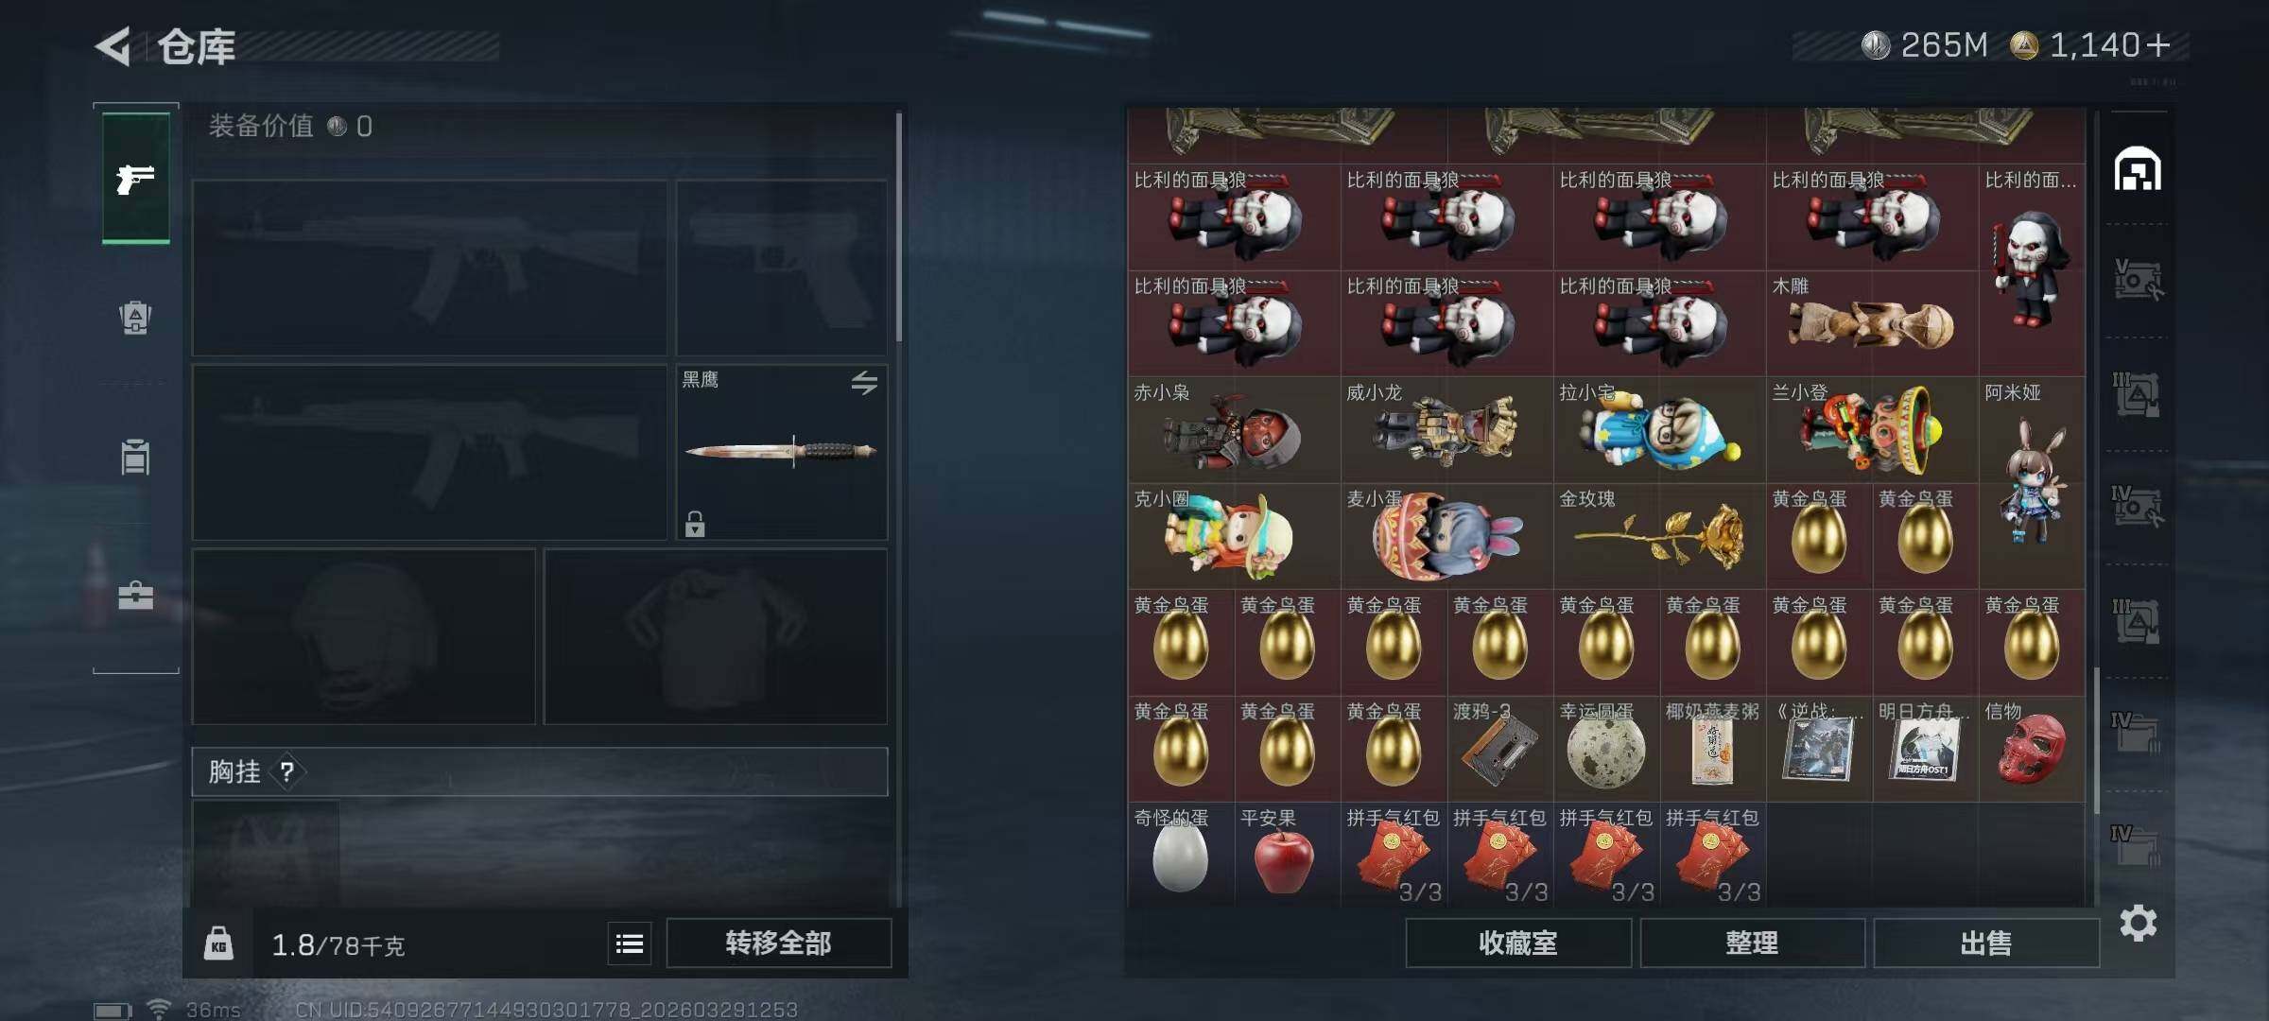Add currency with the plus after 1,140
Screen dimensions: 2269x1021
(2157, 45)
